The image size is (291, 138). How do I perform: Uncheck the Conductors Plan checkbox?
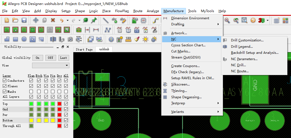pos(31,81)
